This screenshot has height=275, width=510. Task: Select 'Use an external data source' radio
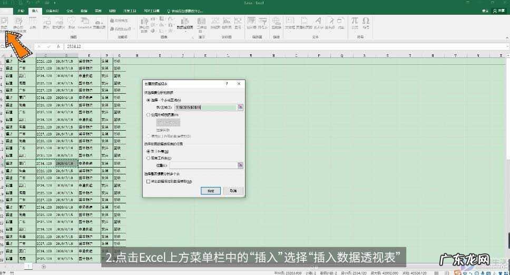tap(149, 115)
